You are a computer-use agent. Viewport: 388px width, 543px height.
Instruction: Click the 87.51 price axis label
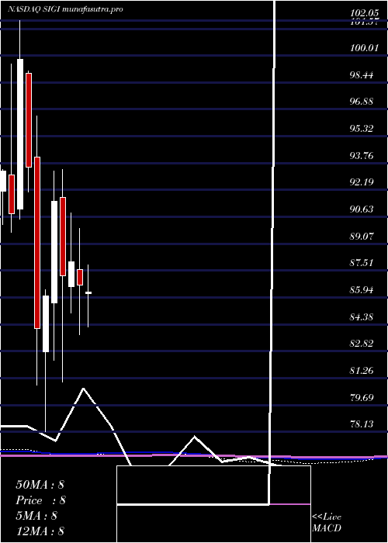(x=362, y=263)
